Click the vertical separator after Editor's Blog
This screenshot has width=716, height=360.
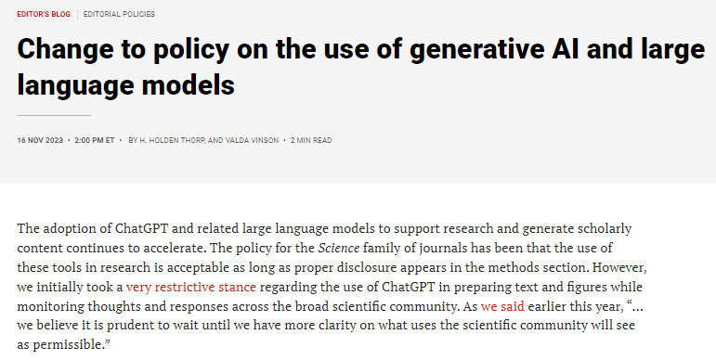coord(77,14)
